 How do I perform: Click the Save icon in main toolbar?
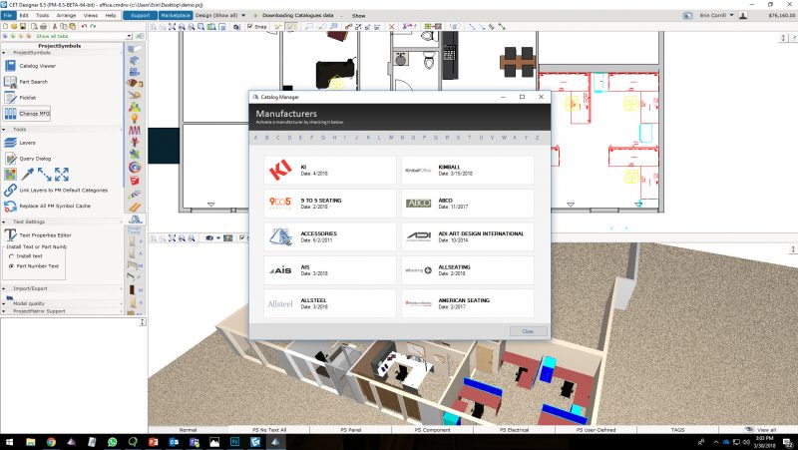pyautogui.click(x=22, y=26)
